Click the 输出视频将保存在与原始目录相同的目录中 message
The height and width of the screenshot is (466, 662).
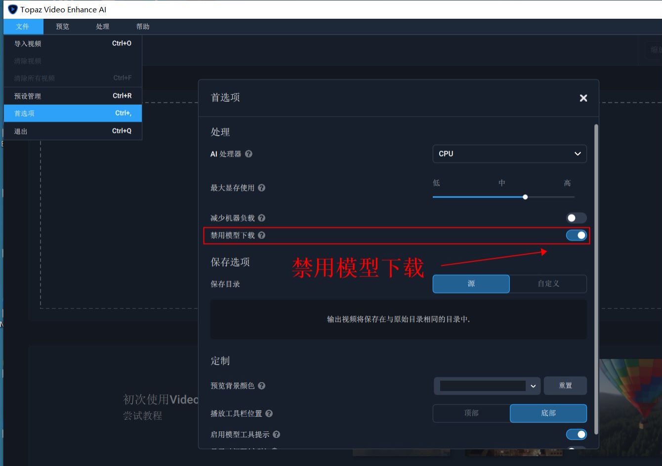398,319
